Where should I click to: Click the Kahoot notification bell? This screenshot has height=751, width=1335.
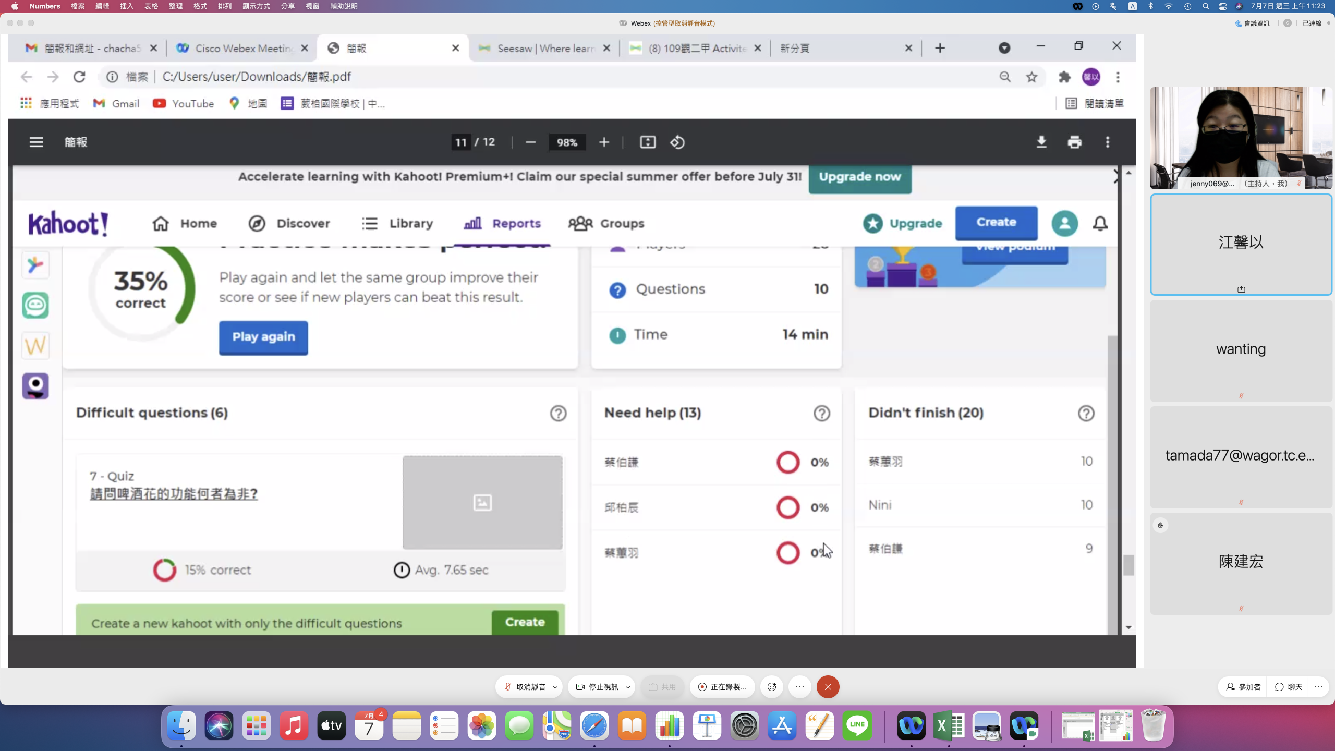(x=1100, y=223)
